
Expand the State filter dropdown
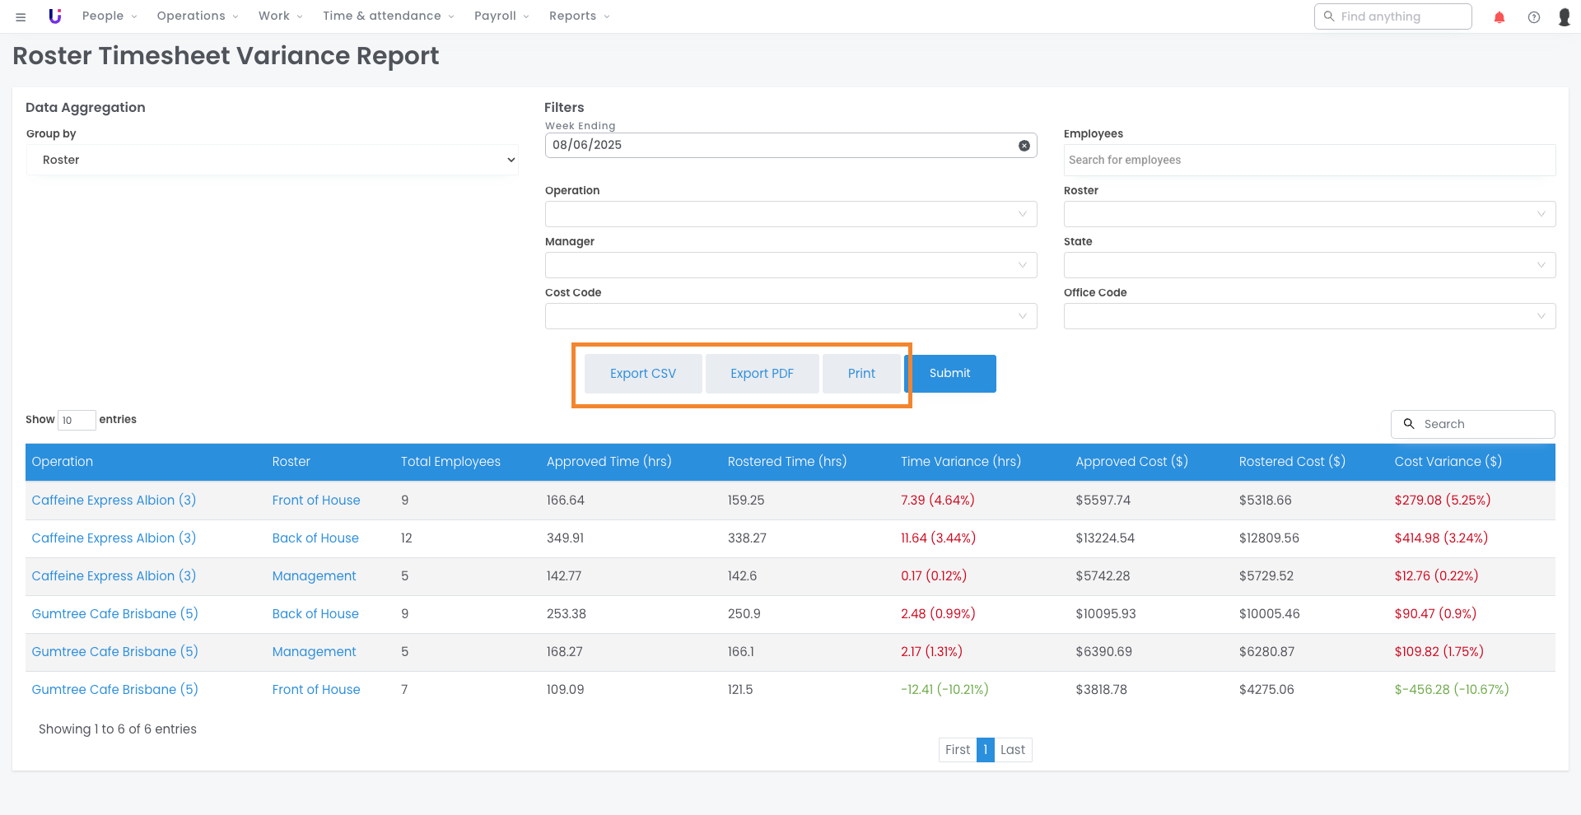pyautogui.click(x=1309, y=265)
